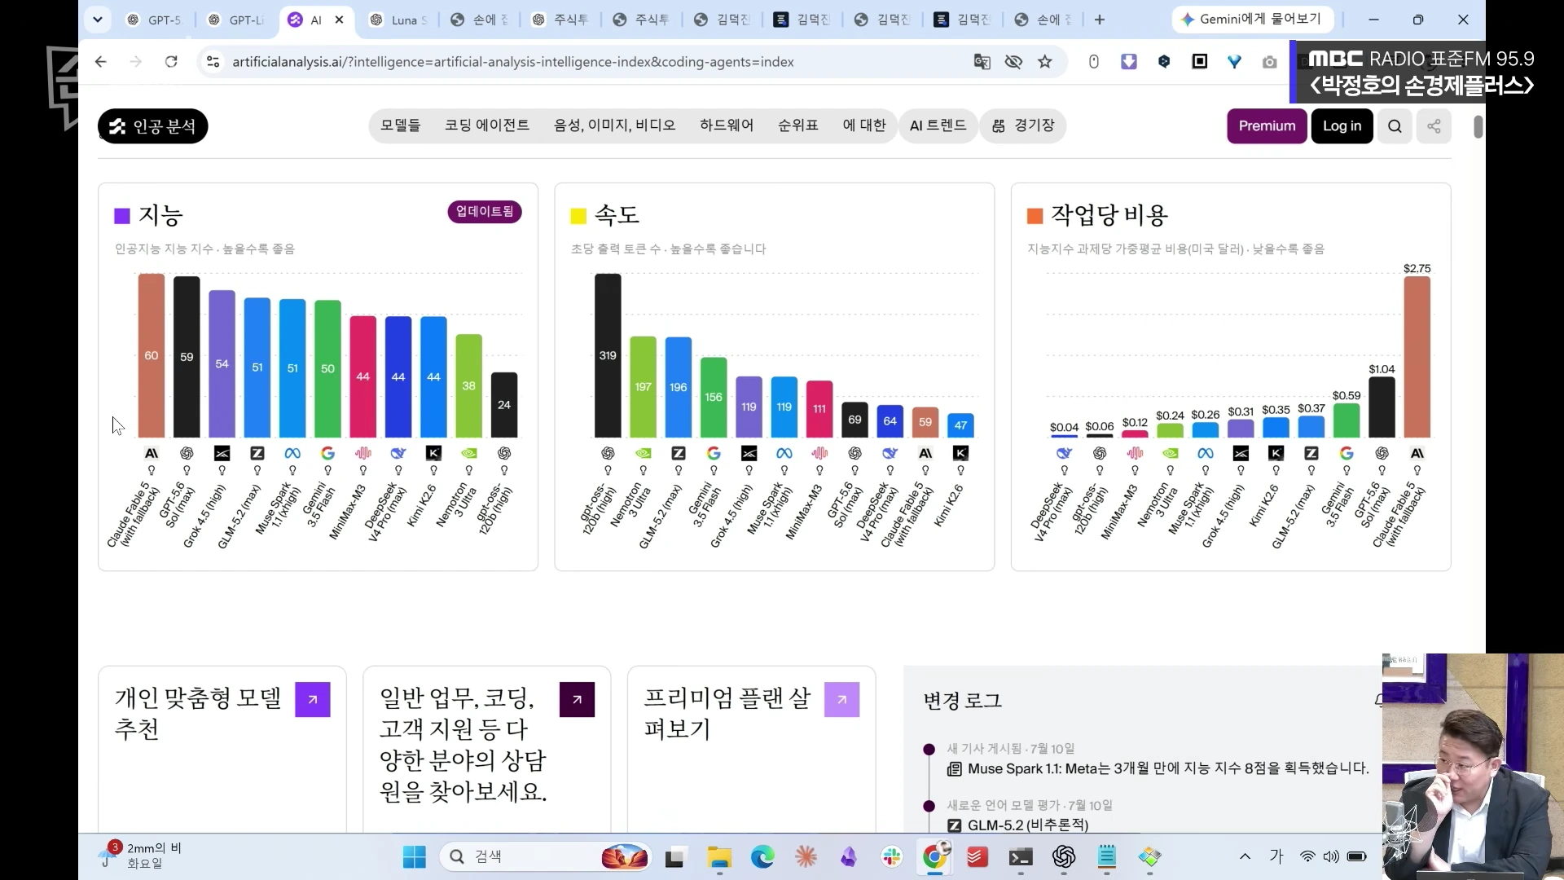Bookmark this page with the star icon
1564x880 pixels.
[x=1045, y=62]
